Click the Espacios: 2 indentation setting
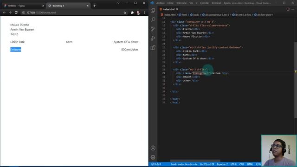Image resolution: width=297 pixels, height=167 pixels. pos(222,164)
